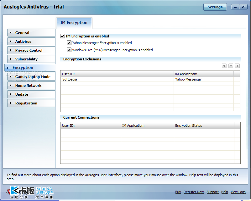Click the Yahoo Messenger cell in exclusions
Image resolution: width=251 pixels, height=201 pixels.
point(203,79)
